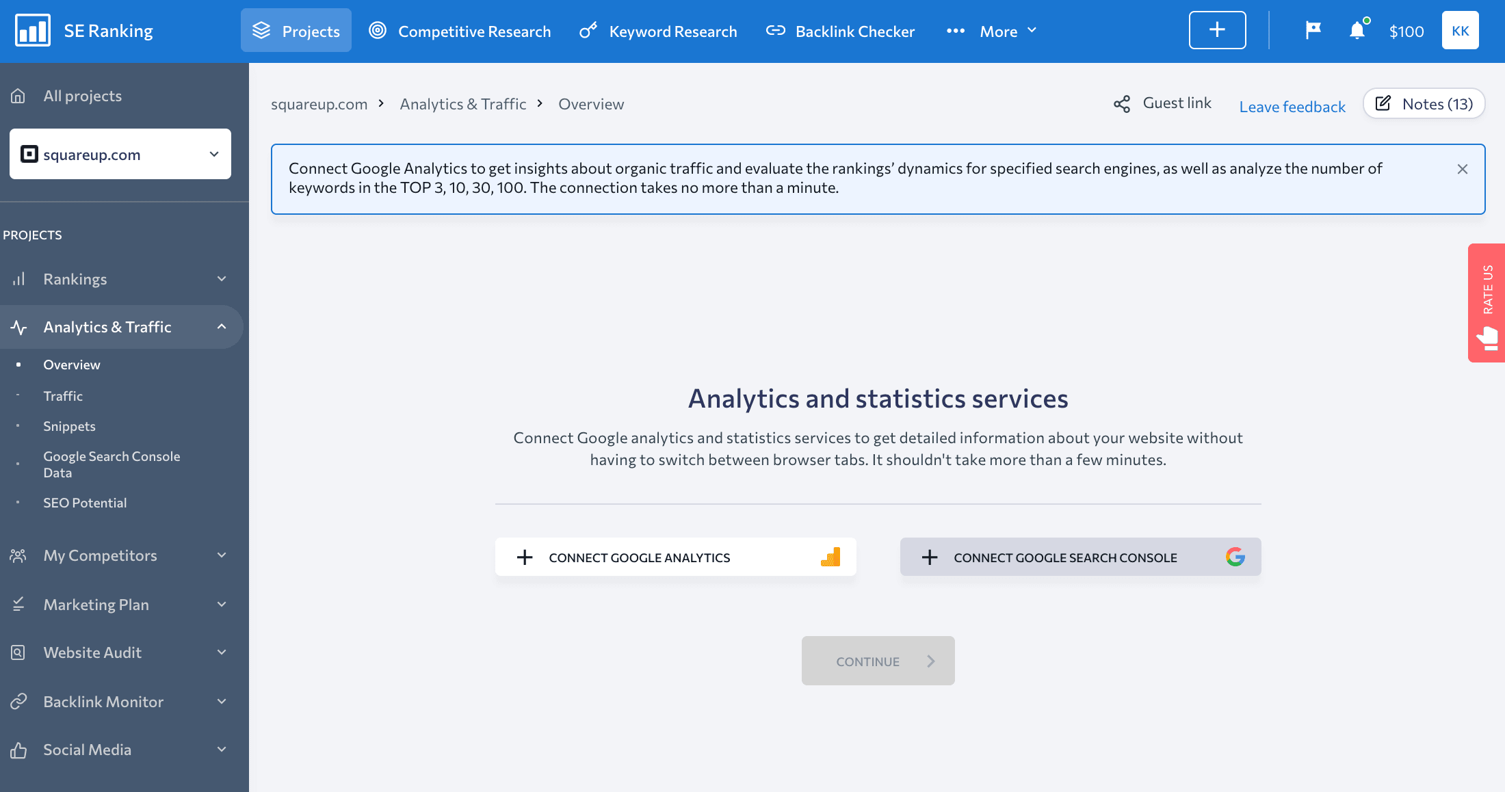Click the Notes edit pencil icon
The height and width of the screenshot is (792, 1505).
click(x=1383, y=103)
